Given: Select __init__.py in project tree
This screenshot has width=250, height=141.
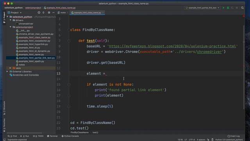Looking at the screenshot, I should [24, 31].
